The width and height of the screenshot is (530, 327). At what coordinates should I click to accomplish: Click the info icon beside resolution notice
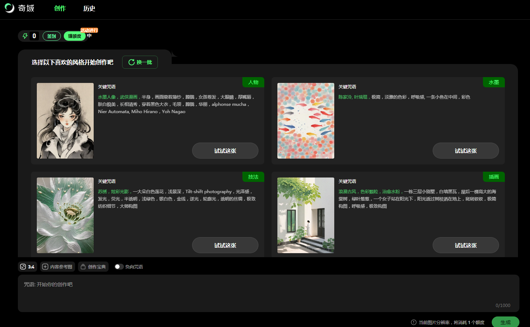(x=413, y=322)
